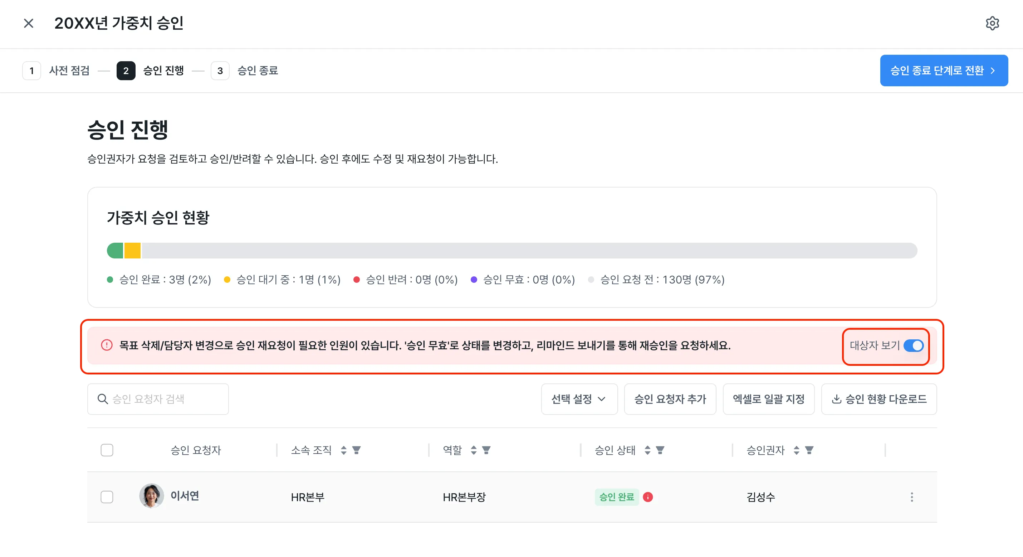
Task: Check the select-all checkbox in table header
Action: [107, 450]
